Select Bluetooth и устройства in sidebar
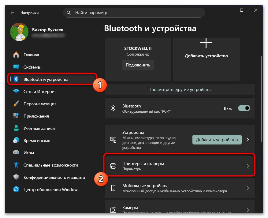Viewport: 268px width, 218px height. 52,79
